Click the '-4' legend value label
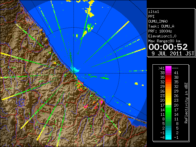This screenshot has width=196, height=147. (162, 138)
